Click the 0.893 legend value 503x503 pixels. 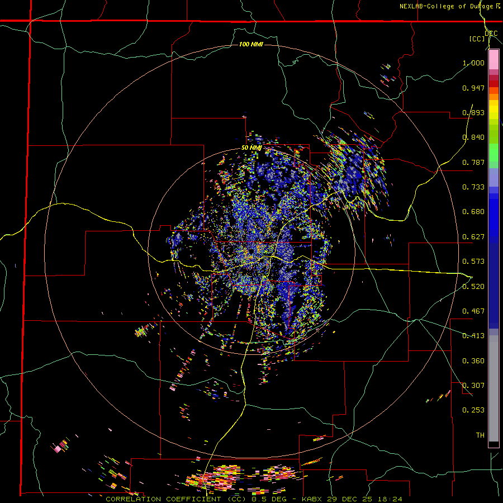click(x=473, y=112)
